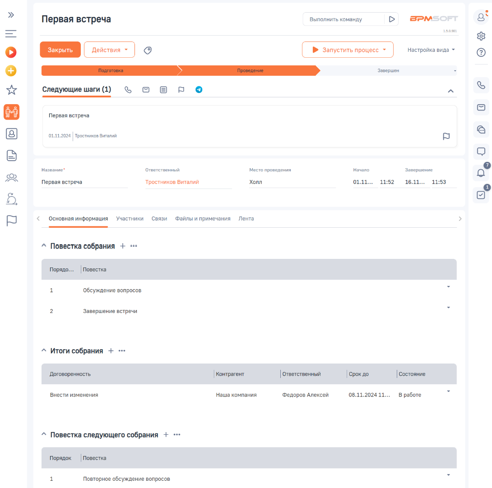Open the hamburger menu in left sidebar
Screen dimensions: 492x488
11,33
